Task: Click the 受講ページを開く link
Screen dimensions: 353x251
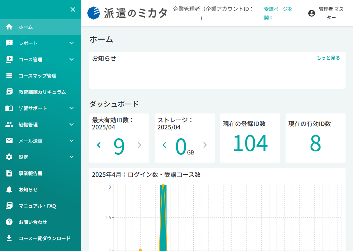Action: pyautogui.click(x=278, y=13)
